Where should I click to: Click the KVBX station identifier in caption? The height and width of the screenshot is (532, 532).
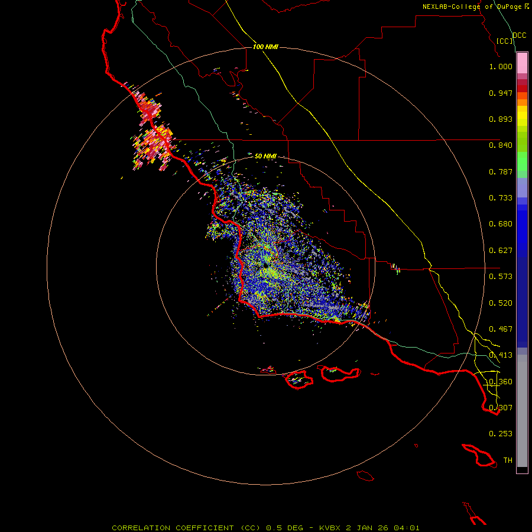[330, 528]
